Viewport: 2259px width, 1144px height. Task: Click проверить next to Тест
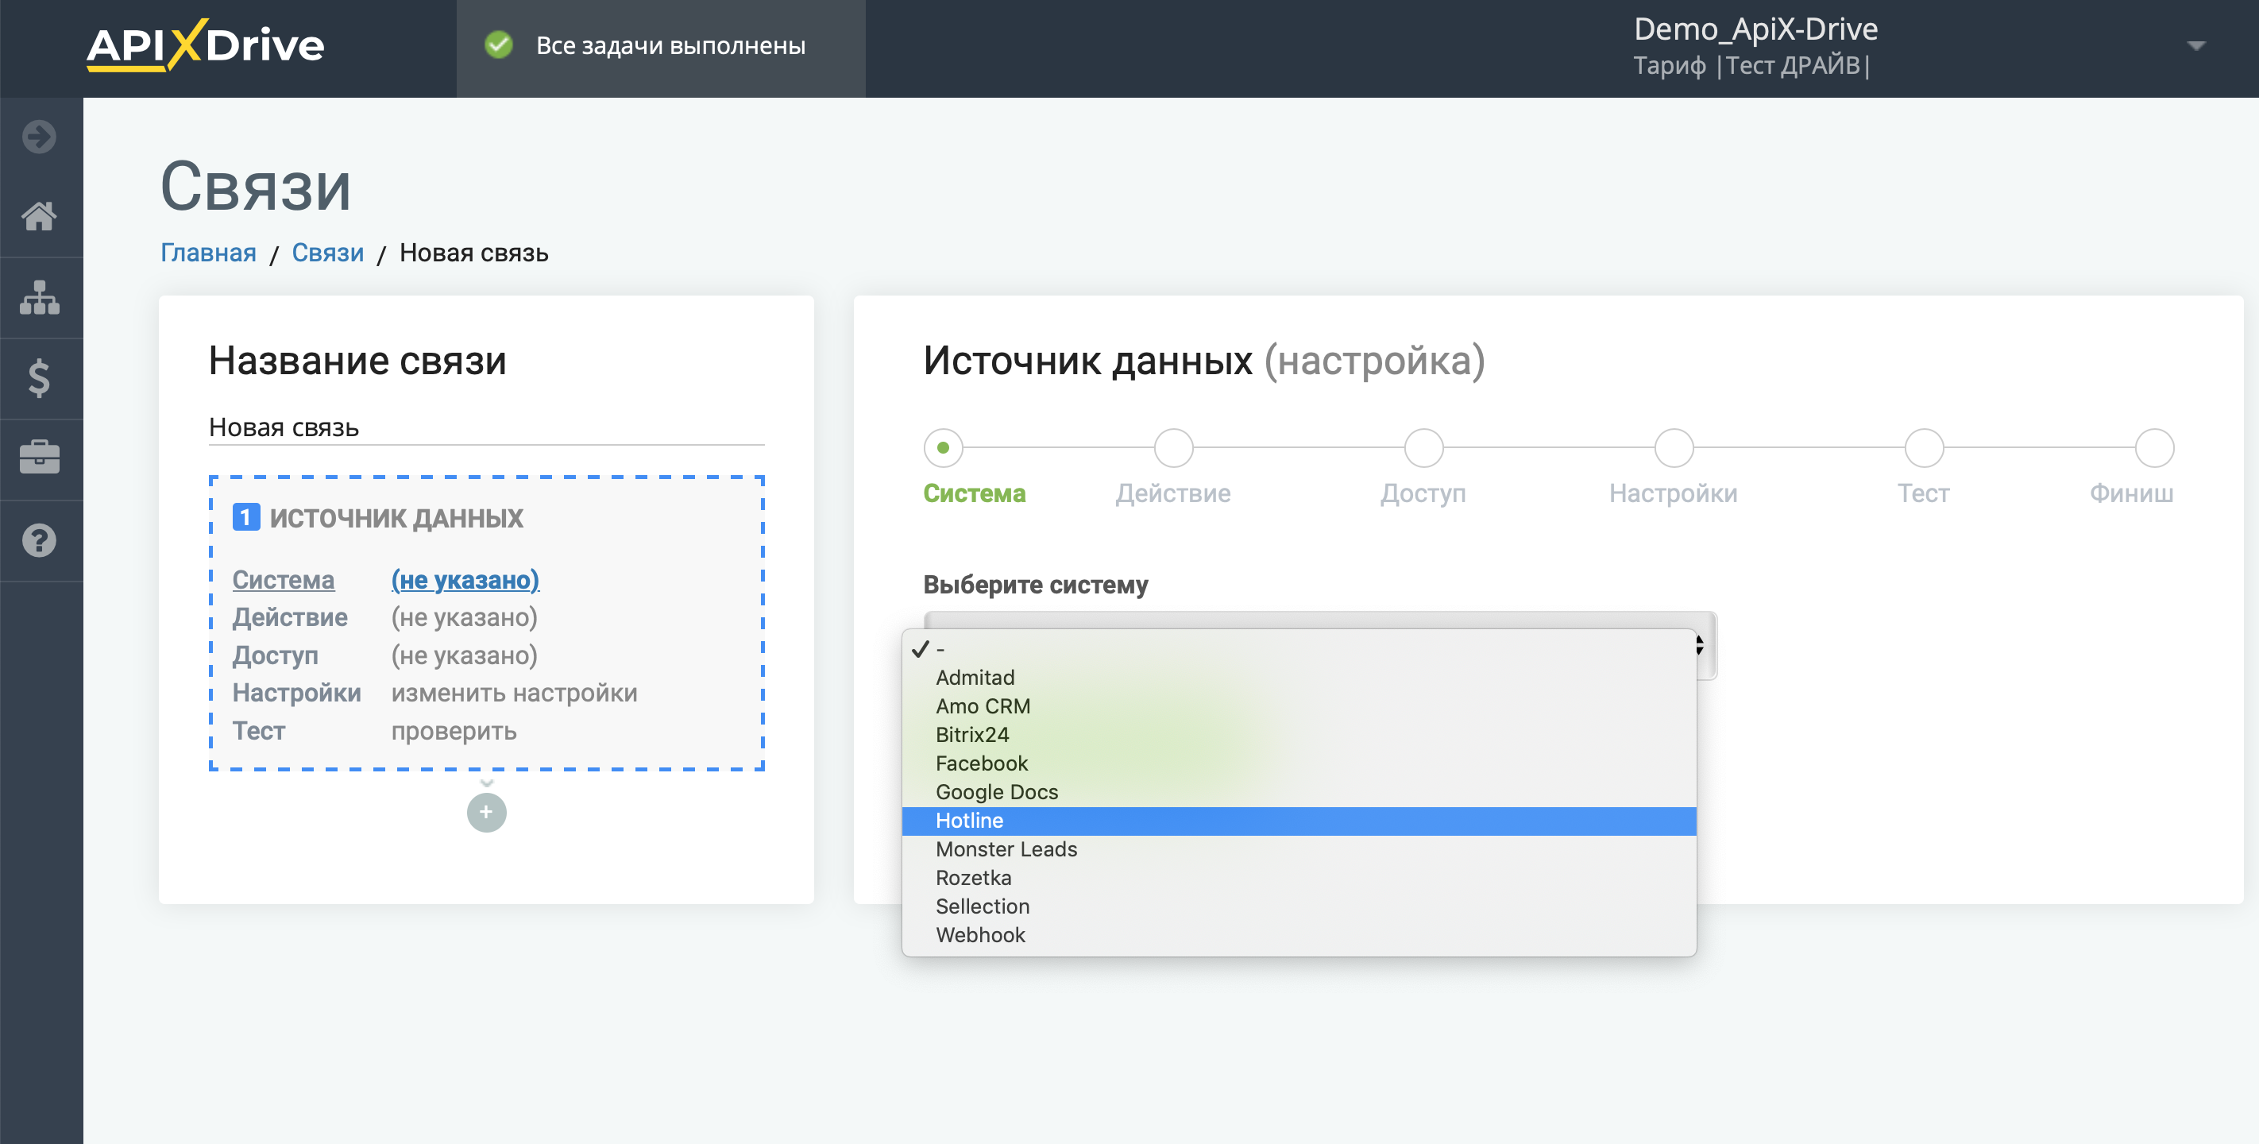click(454, 731)
